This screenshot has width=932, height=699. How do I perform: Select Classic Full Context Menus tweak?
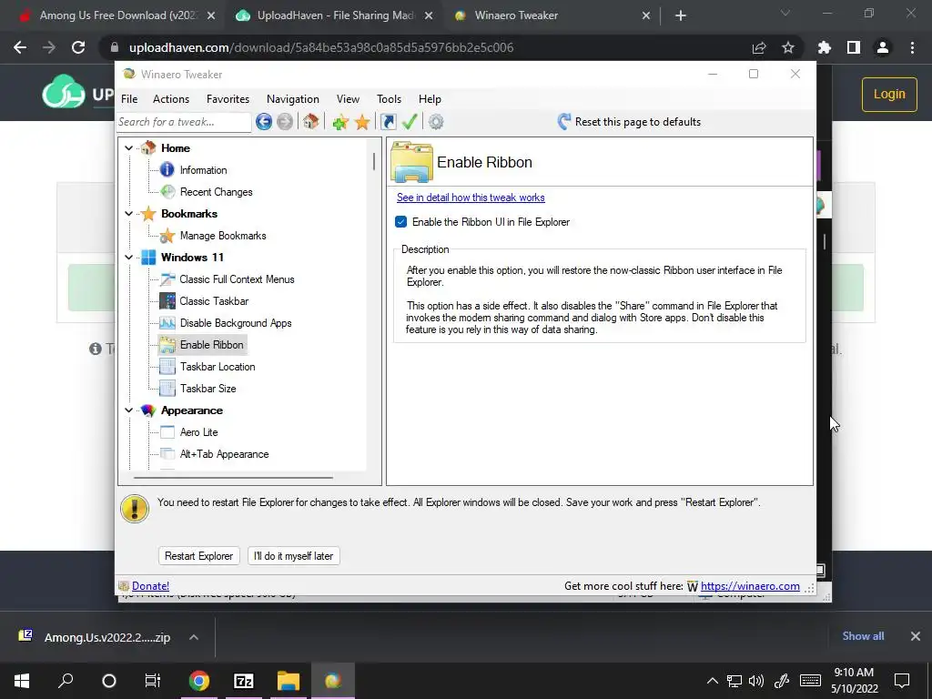click(x=237, y=279)
